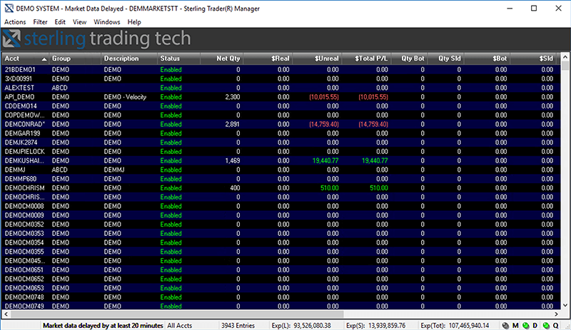Image resolution: width=571 pixels, height=330 pixels.
Task: Select the DEMJK2874 account row
Action: pos(281,143)
